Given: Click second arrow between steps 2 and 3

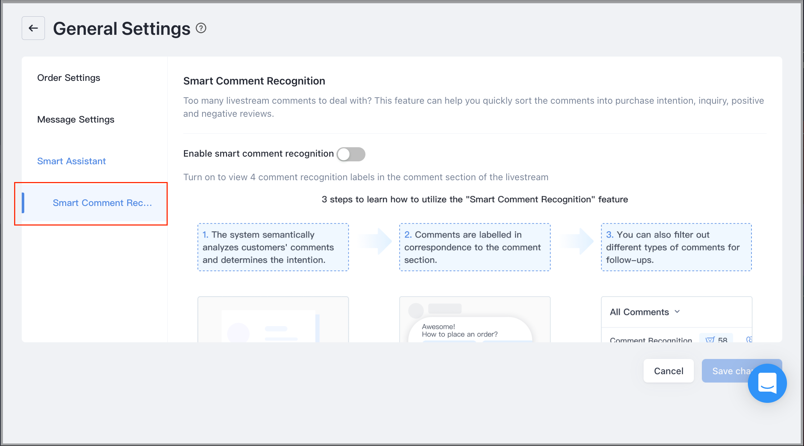Looking at the screenshot, I should tap(577, 241).
